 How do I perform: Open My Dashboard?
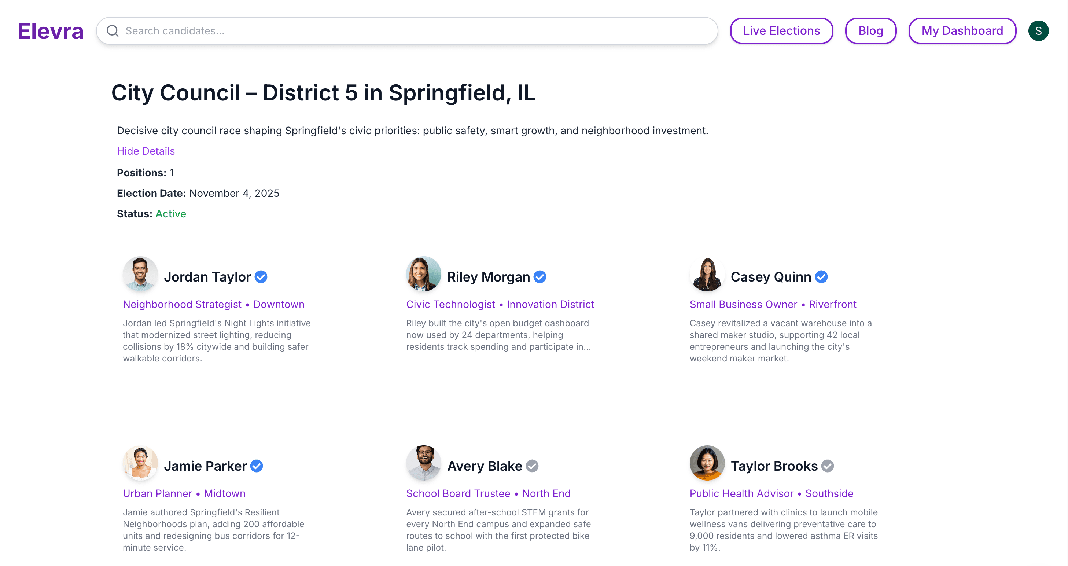(962, 31)
